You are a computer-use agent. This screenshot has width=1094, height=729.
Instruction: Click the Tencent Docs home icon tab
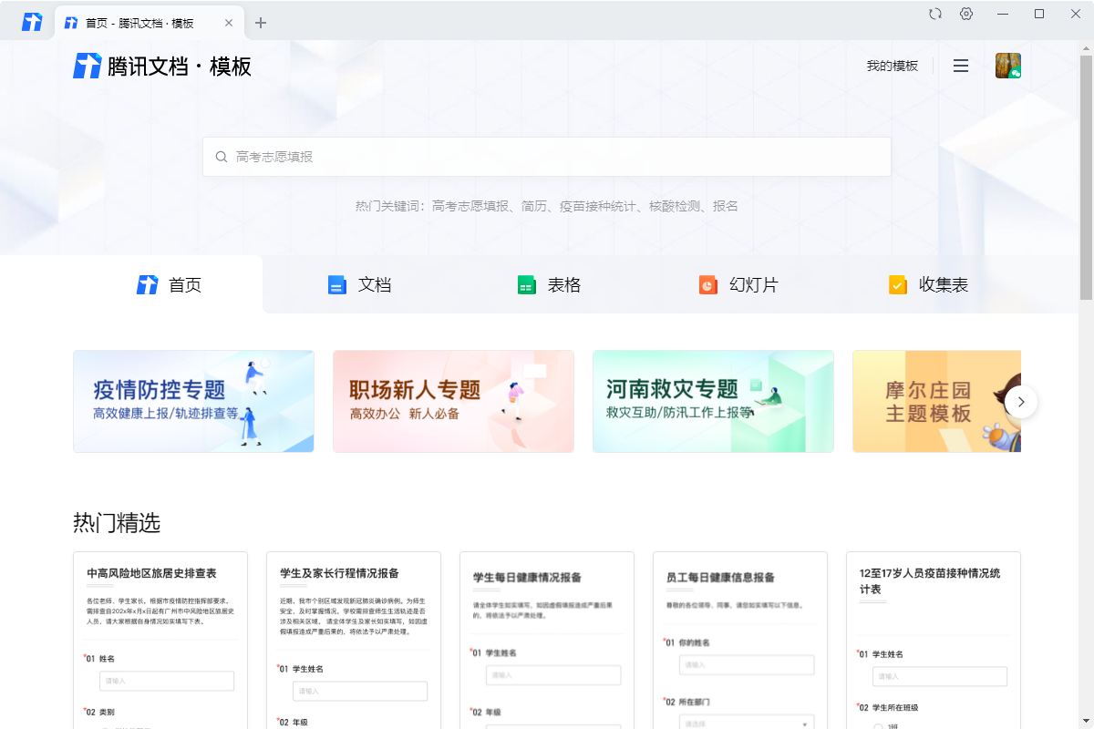point(32,22)
